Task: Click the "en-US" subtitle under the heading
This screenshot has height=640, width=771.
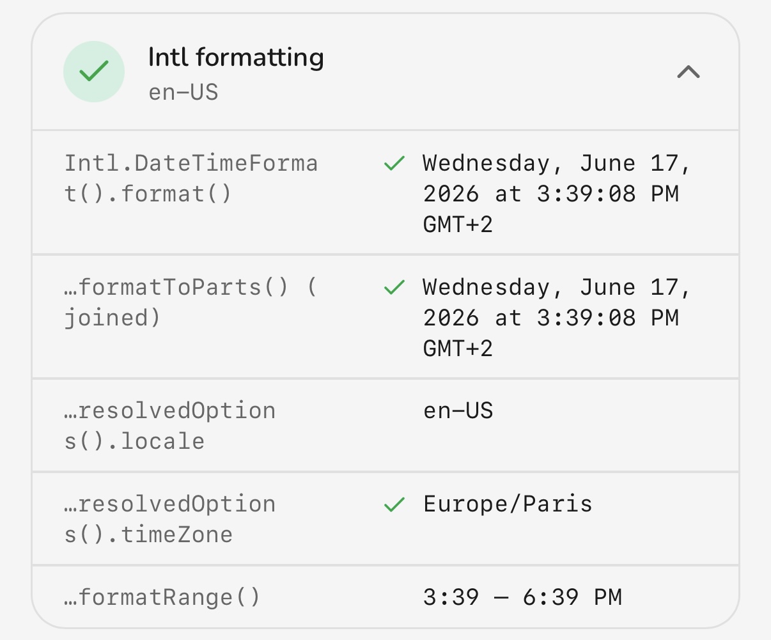Action: tap(183, 93)
